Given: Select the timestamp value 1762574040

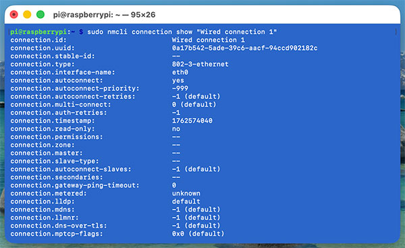Looking at the screenshot, I should tap(192, 121).
